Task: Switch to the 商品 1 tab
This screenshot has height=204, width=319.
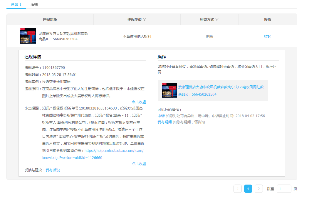Action: pos(16,4)
